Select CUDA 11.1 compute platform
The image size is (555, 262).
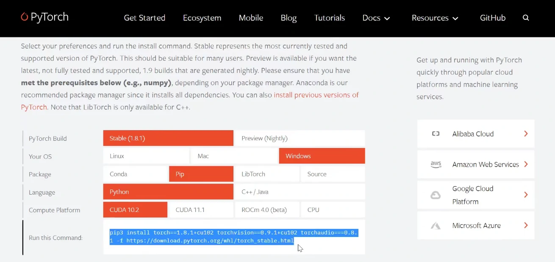coord(201,210)
